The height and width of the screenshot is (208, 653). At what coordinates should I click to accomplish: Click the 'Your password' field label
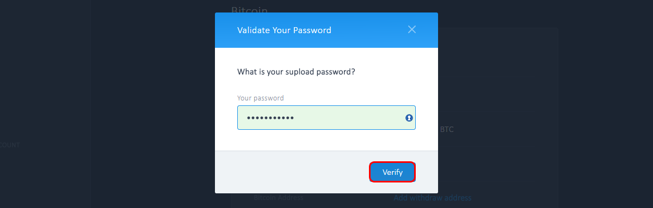tap(261, 98)
